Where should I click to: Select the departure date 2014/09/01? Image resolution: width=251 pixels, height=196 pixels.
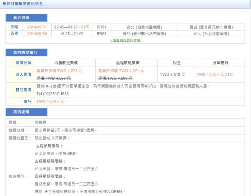[x=37, y=27]
